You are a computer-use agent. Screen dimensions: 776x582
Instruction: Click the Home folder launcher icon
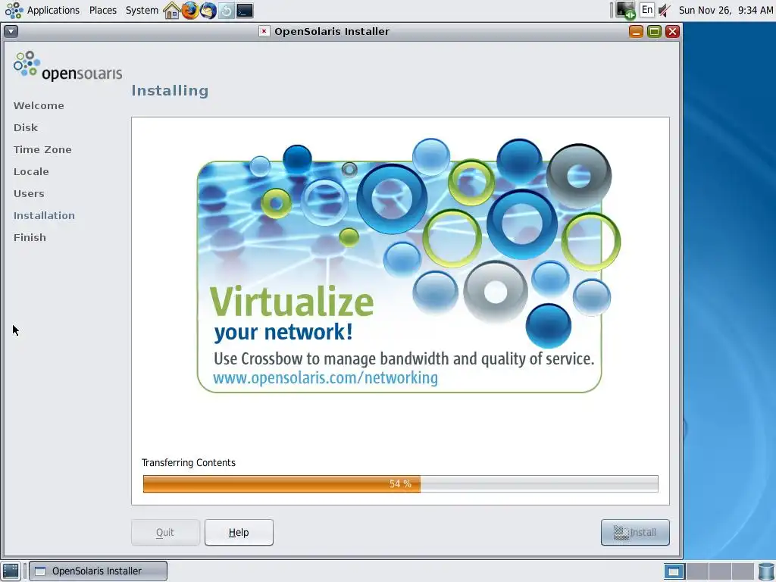[x=172, y=11]
